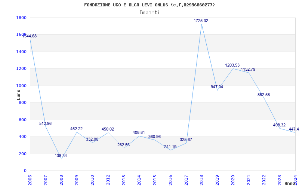Click the 2017 year label
Viewport: 299px width, 187px height.
(186, 180)
